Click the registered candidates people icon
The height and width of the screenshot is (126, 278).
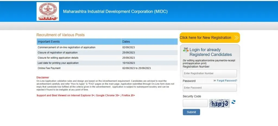click(x=186, y=50)
